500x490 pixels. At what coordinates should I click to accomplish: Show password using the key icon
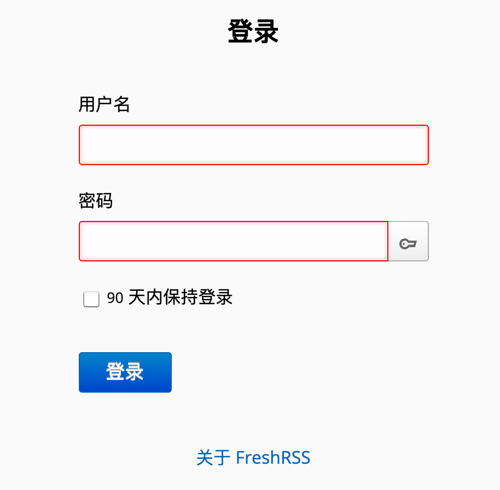[408, 241]
